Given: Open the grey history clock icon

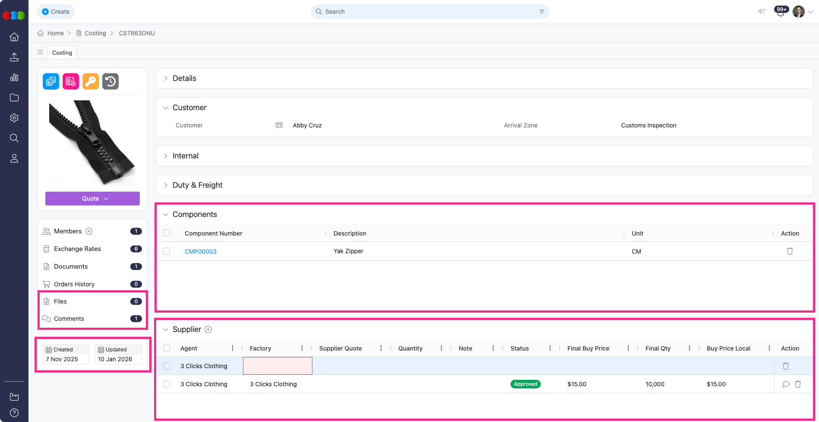Looking at the screenshot, I should [x=110, y=81].
